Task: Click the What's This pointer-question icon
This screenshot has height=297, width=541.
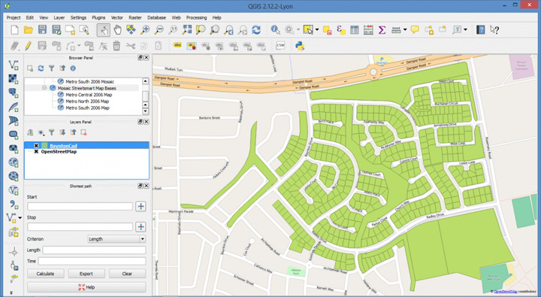Action: (x=494, y=30)
